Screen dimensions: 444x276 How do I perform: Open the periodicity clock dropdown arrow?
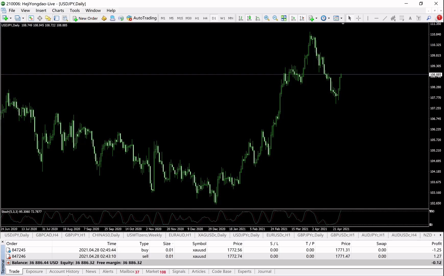pos(329,18)
